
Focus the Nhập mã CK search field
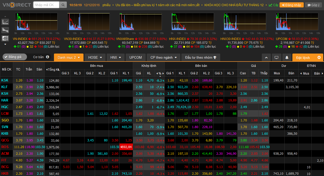[46, 5]
